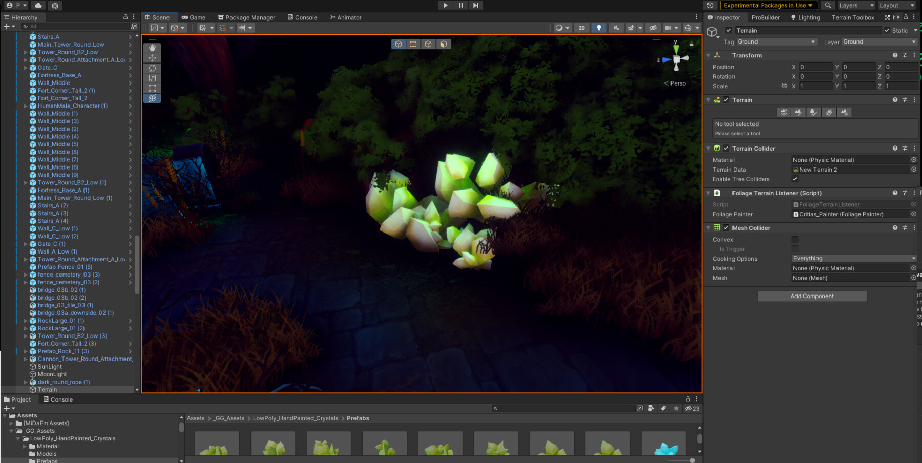Viewport: 922px width, 463px height.
Task: Select the Paint Terrain brush tool
Action: (x=798, y=112)
